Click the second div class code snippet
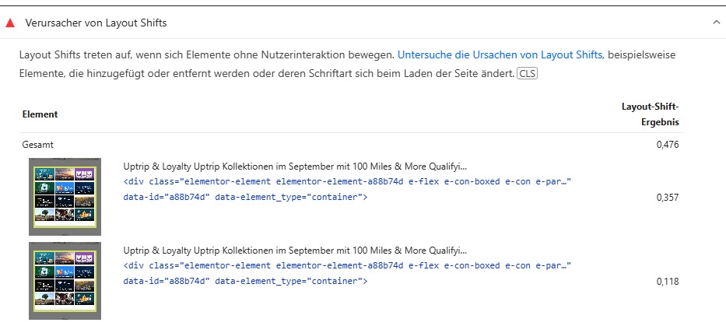 pyautogui.click(x=347, y=265)
